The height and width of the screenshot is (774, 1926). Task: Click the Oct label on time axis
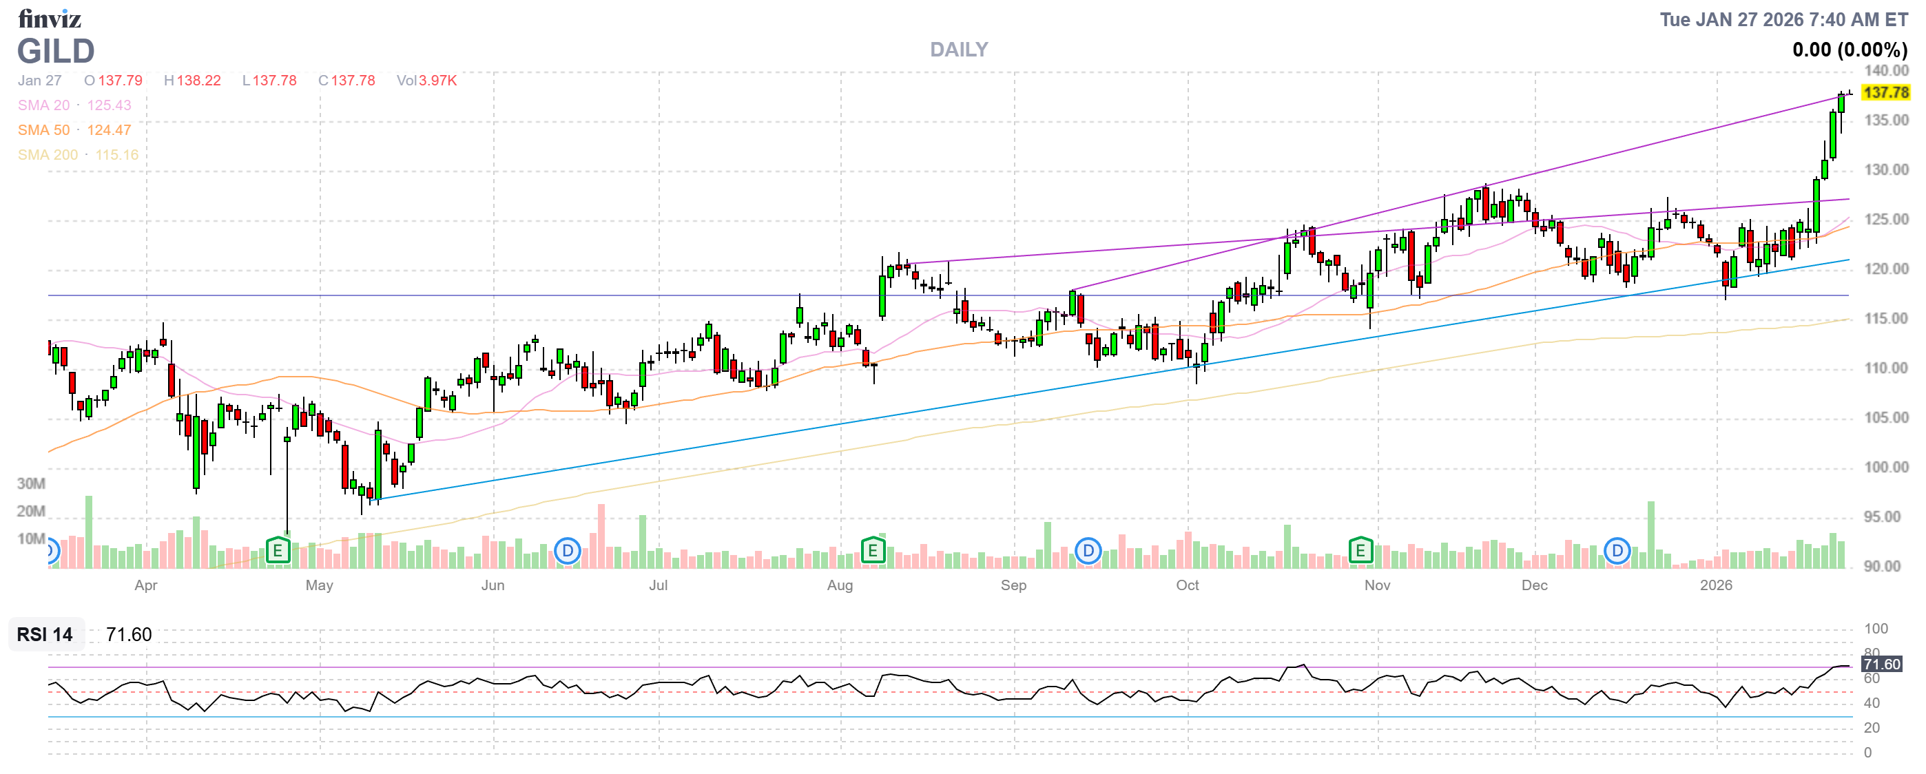(x=1187, y=585)
